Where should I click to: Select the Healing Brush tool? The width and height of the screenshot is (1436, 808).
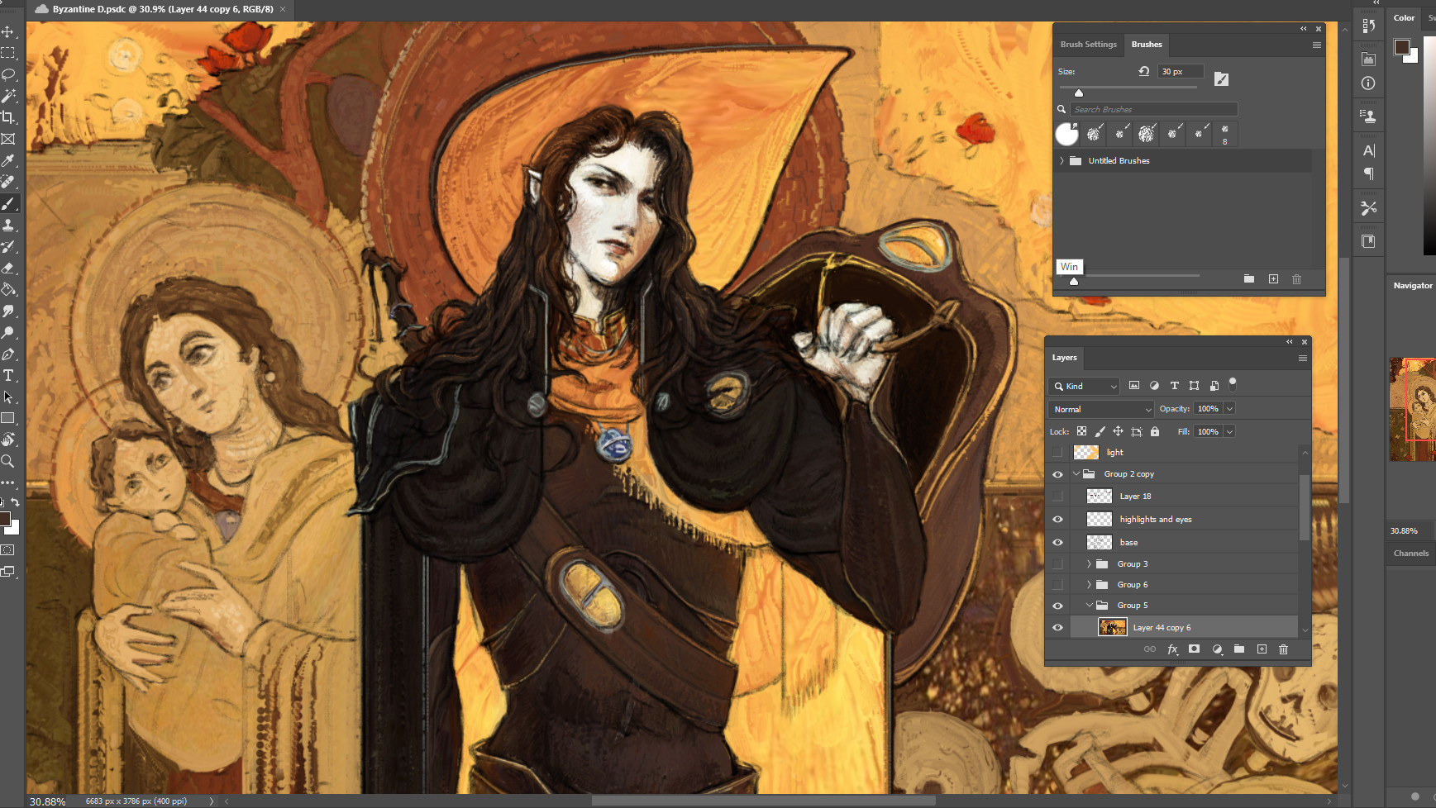tap(8, 182)
